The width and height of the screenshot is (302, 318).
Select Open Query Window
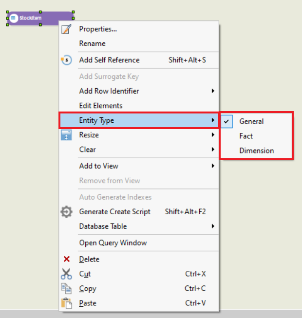click(x=113, y=243)
